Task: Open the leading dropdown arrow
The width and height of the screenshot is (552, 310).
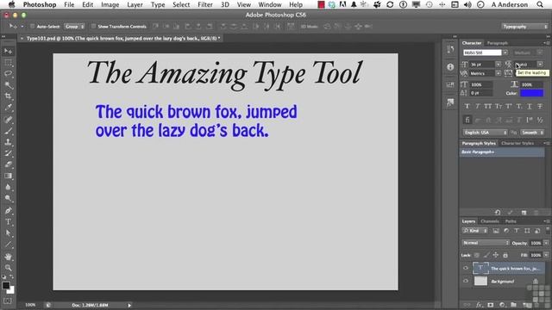Action: point(540,65)
